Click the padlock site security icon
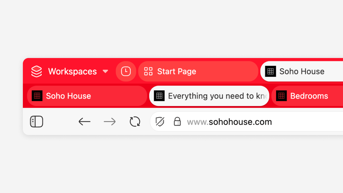 pos(178,122)
